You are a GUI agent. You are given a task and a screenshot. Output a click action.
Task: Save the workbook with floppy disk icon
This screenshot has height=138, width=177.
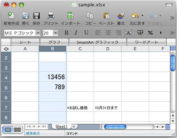pos(36,16)
